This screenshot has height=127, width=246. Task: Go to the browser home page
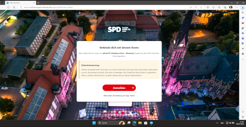coord(14,7)
